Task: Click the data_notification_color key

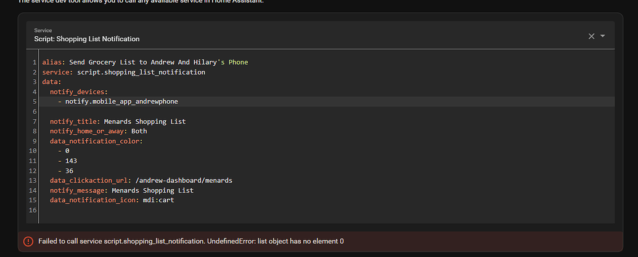Action: [96, 141]
